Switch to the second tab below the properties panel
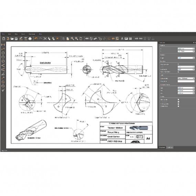The height and width of the screenshot is (196, 196). click(170, 148)
